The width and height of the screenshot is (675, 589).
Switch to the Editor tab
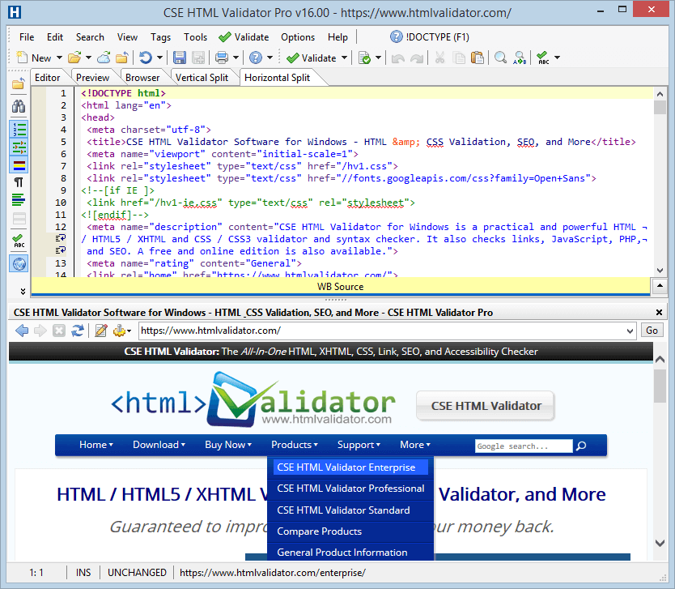[48, 78]
